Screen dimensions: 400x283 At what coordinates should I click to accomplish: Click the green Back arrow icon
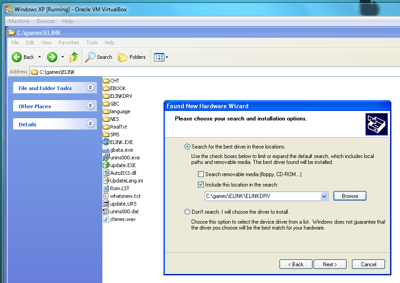17,57
